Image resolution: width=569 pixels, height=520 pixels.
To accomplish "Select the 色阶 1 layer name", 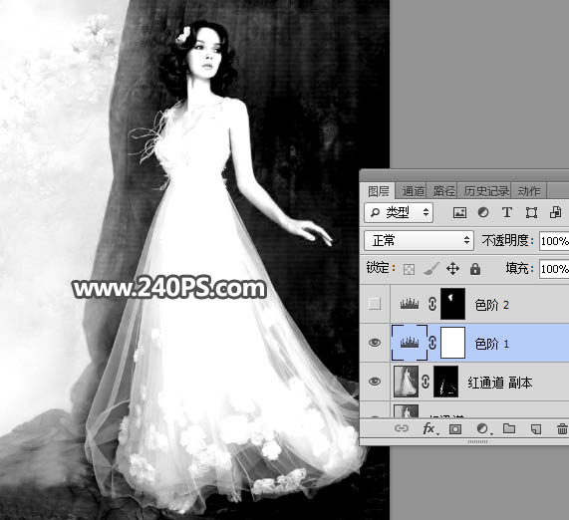I will click(491, 344).
